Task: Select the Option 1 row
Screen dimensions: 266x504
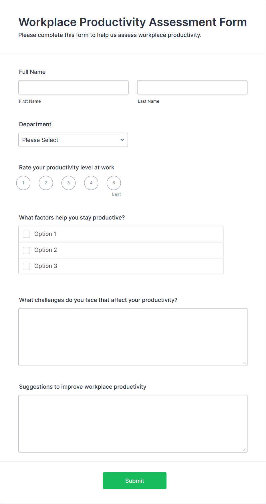Action: tap(121, 234)
